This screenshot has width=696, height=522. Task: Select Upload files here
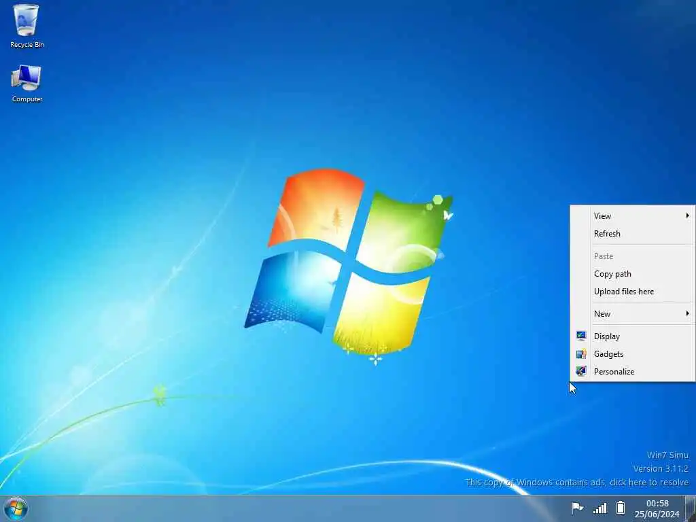click(x=633, y=292)
